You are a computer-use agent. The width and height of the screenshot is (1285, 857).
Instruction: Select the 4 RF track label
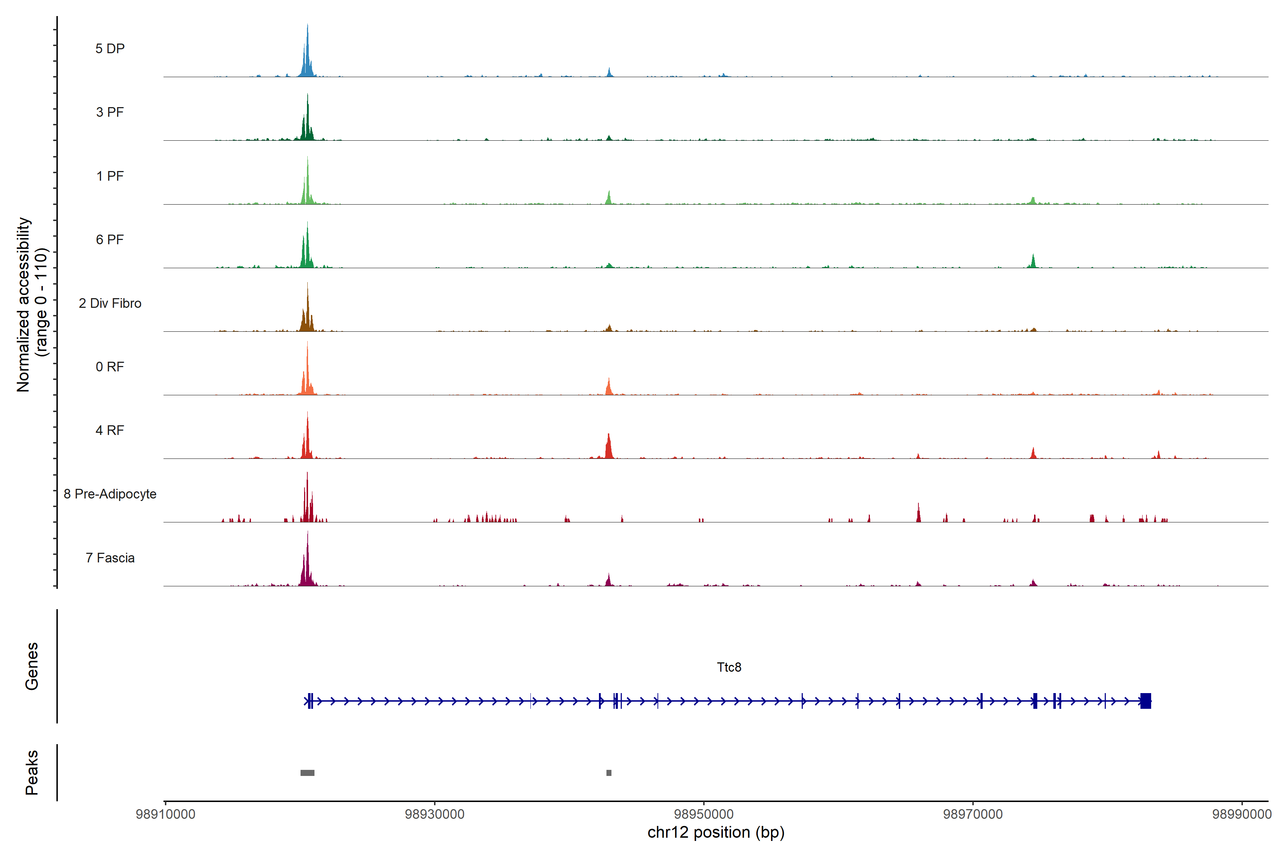(110, 430)
